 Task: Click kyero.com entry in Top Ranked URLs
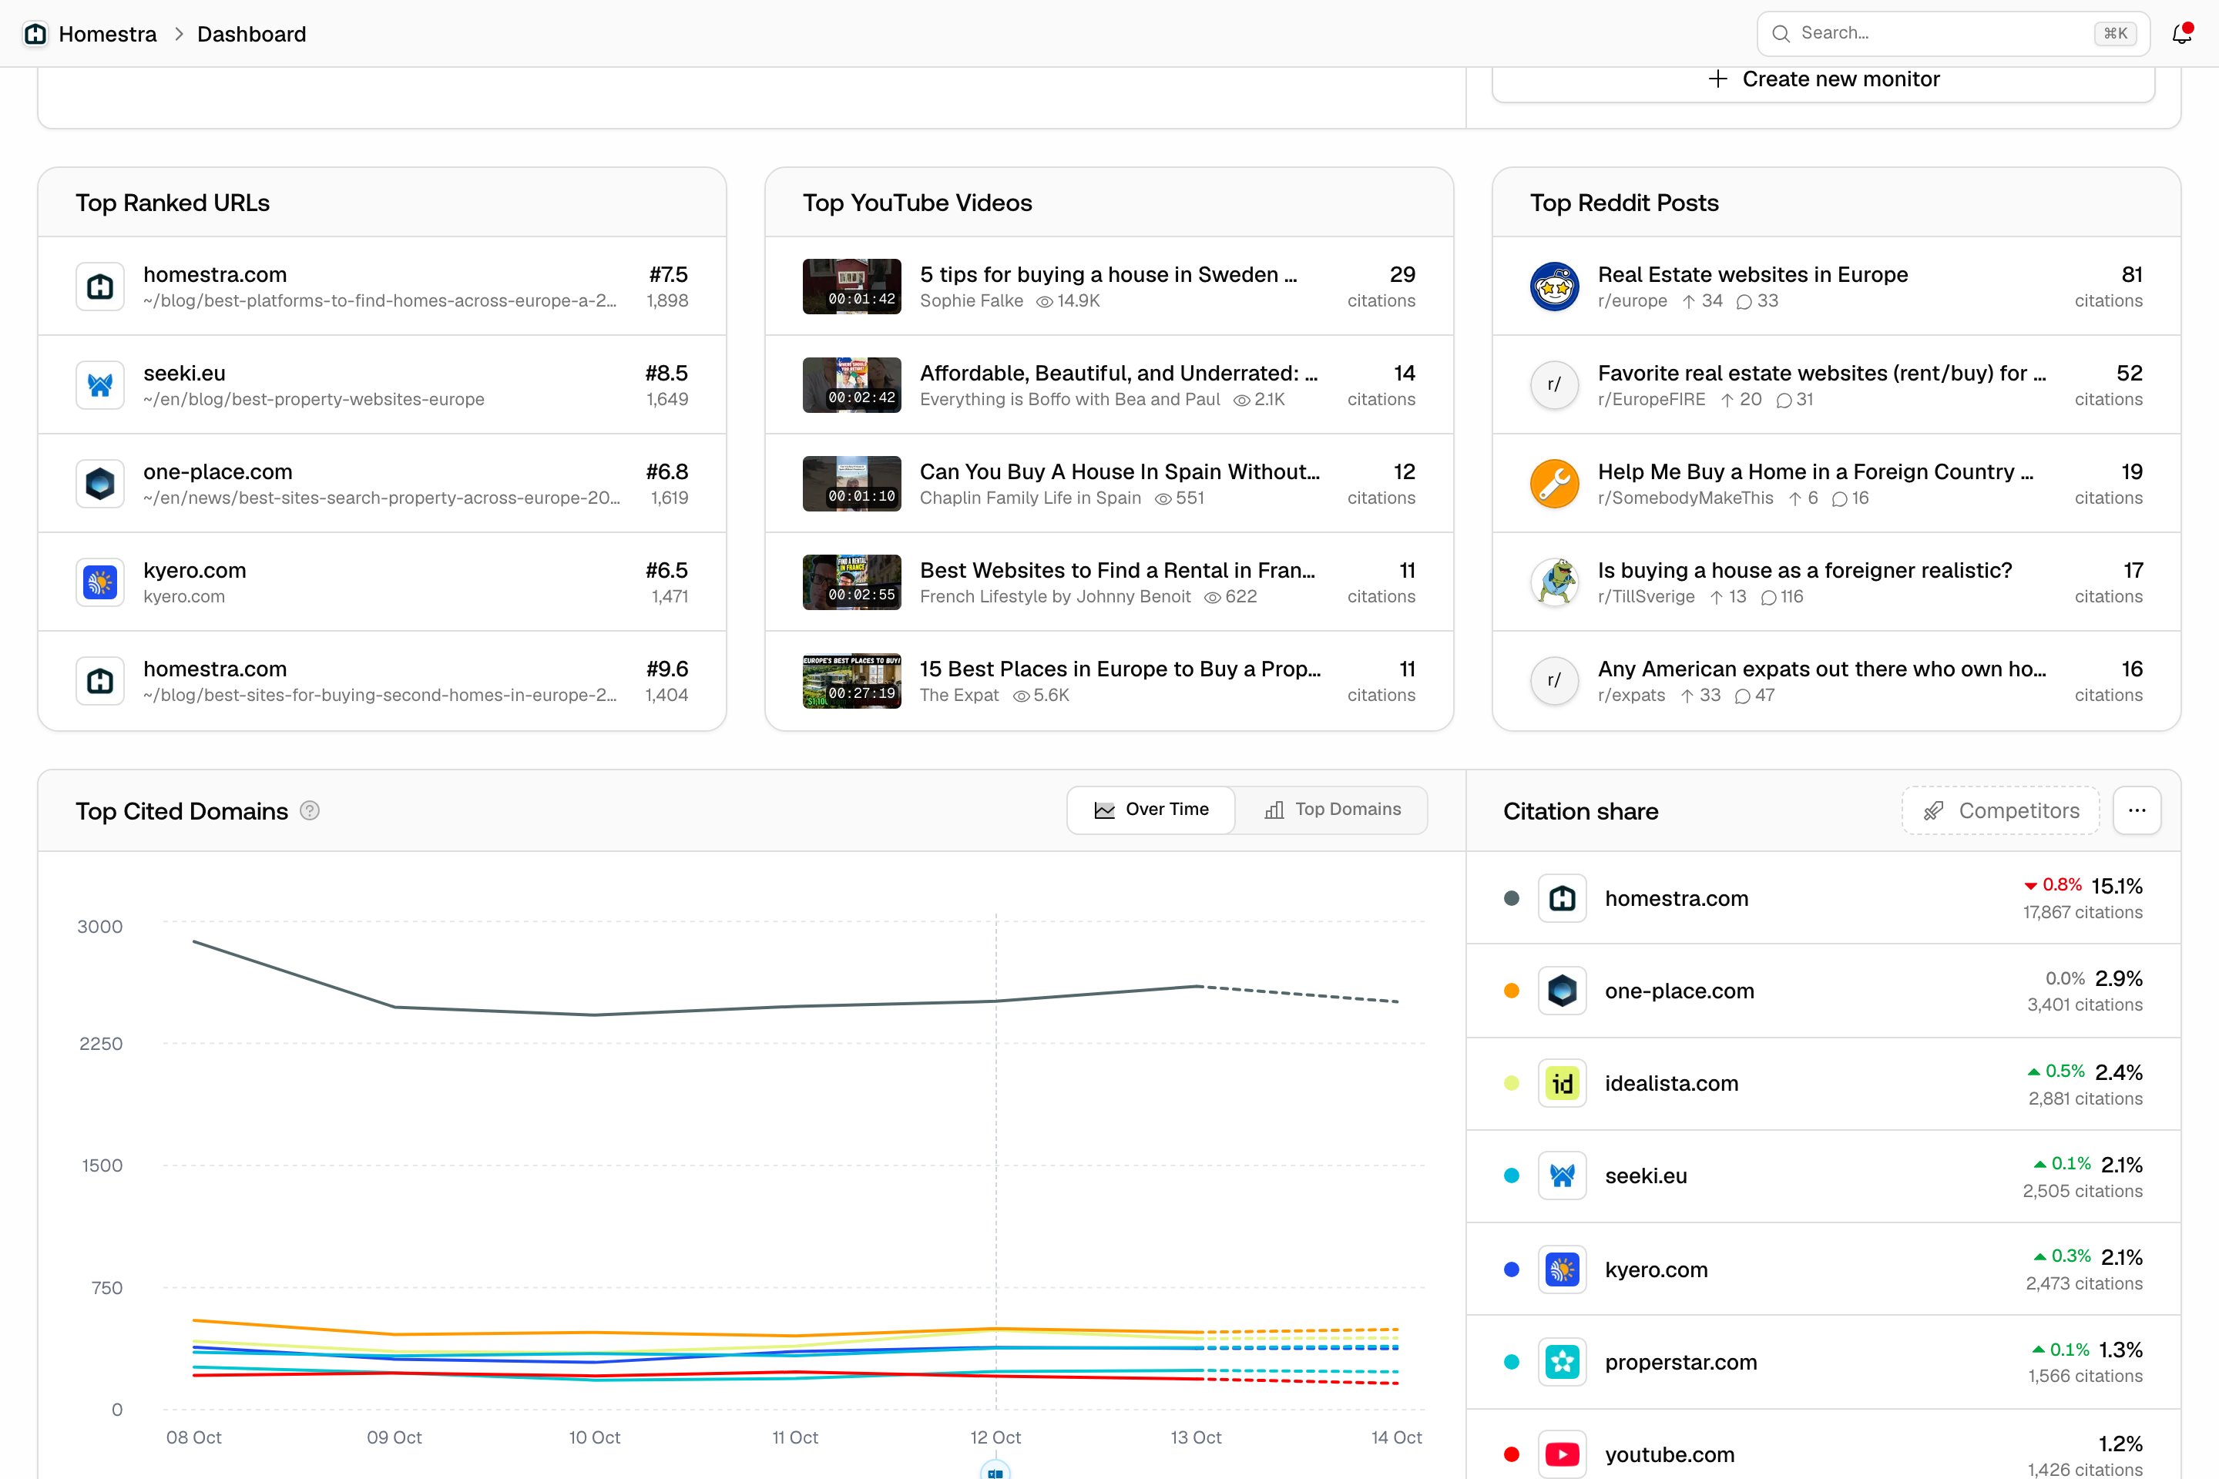click(x=382, y=582)
